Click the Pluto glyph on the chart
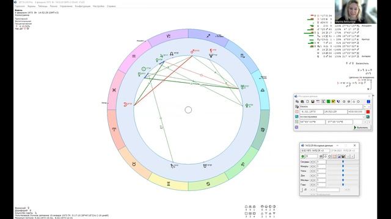This screenshot has width=391, height=219. point(247,105)
